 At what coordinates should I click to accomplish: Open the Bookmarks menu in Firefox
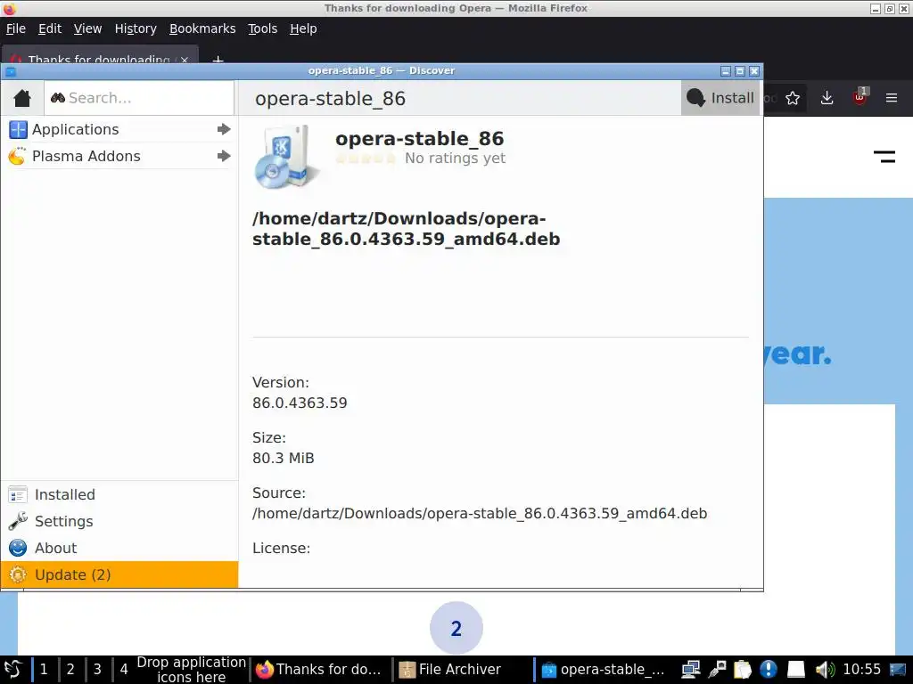(202, 28)
